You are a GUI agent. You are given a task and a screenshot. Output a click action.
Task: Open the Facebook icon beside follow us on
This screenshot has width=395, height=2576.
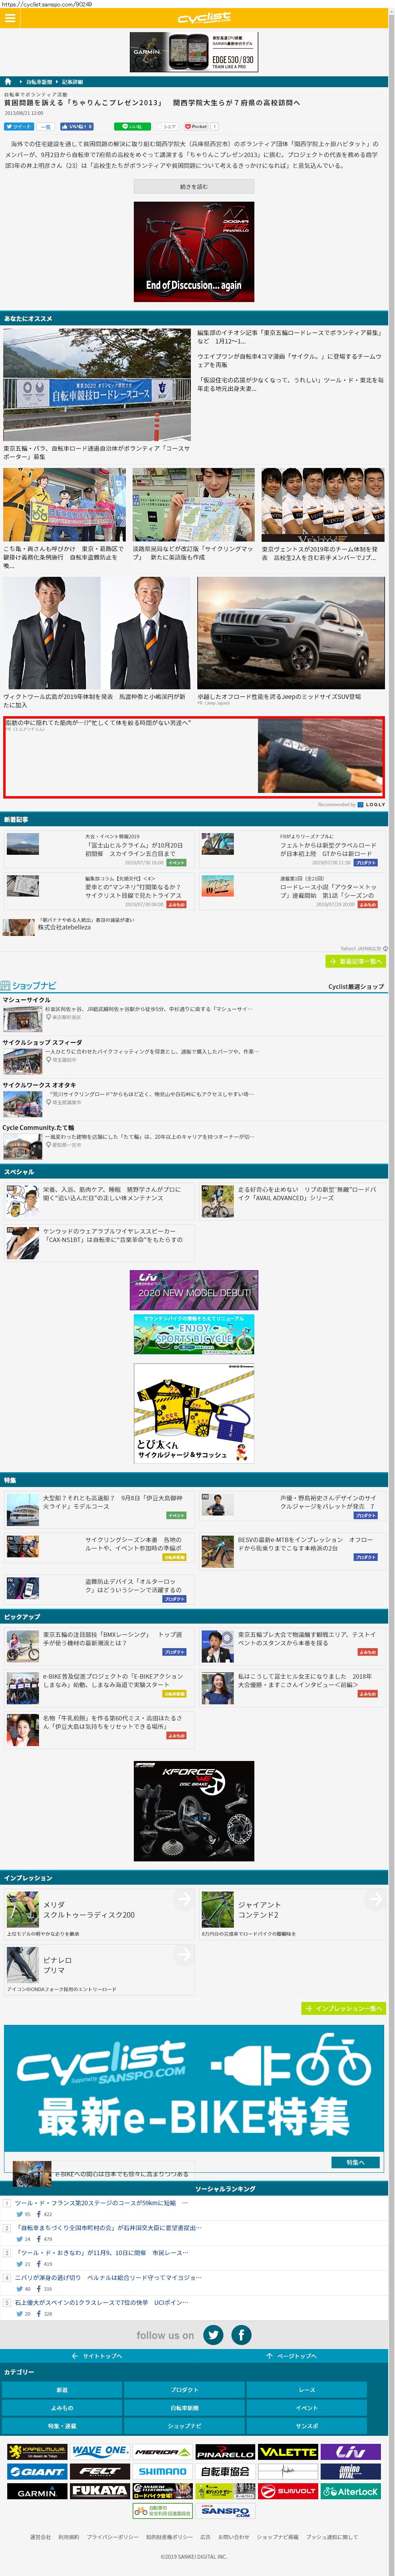tap(242, 2335)
